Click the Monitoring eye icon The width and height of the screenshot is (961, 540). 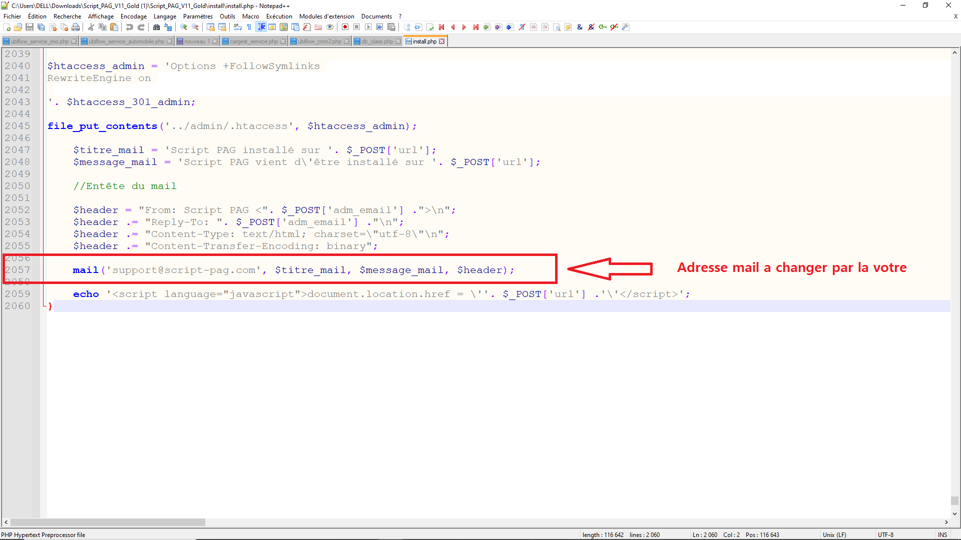[x=330, y=27]
